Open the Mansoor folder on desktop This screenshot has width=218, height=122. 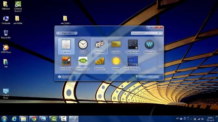click(x=6, y=5)
